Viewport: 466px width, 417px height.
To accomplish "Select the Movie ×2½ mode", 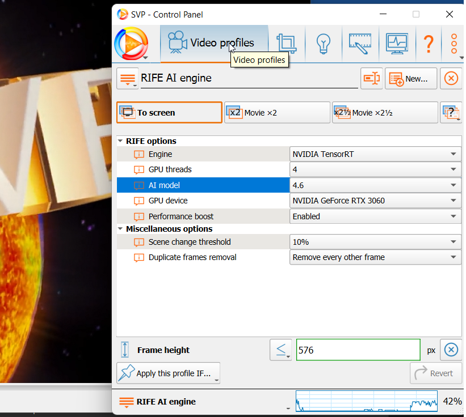I will tap(385, 113).
